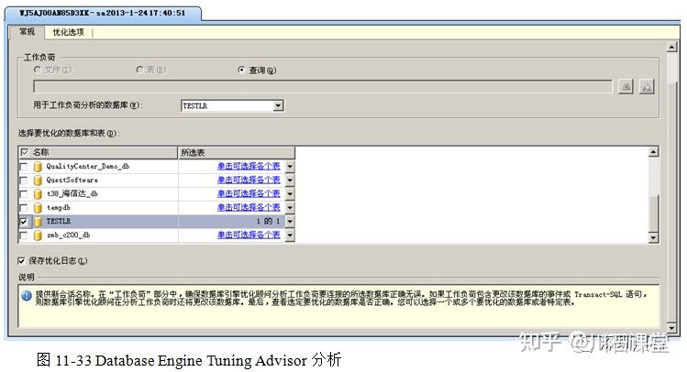Screen dimensions: 687x372
Task: Switch to the 优化选项 tab
Action: click(68, 32)
